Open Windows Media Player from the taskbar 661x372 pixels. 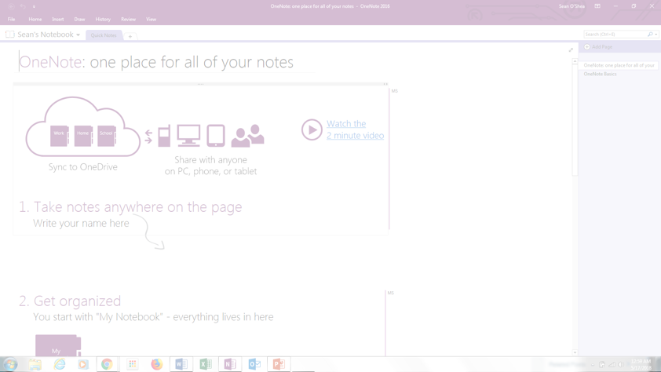click(83, 364)
